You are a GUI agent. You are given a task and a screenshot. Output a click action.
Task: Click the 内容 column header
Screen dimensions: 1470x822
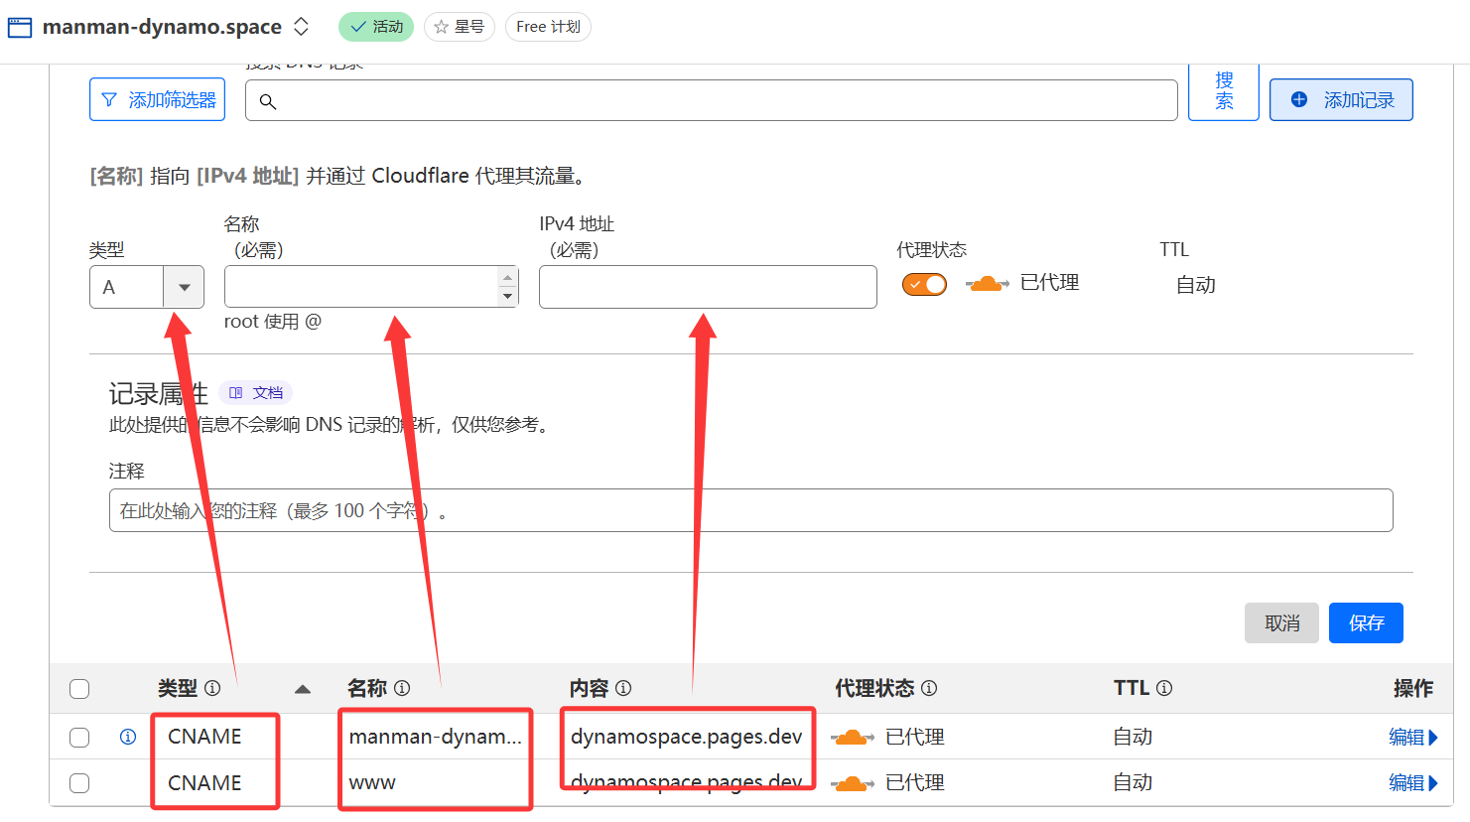coord(589,688)
